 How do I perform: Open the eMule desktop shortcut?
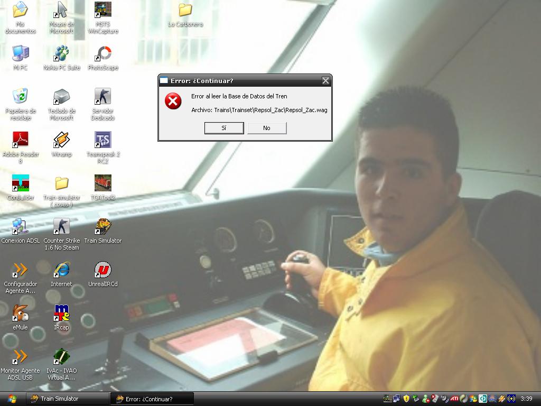click(x=20, y=313)
